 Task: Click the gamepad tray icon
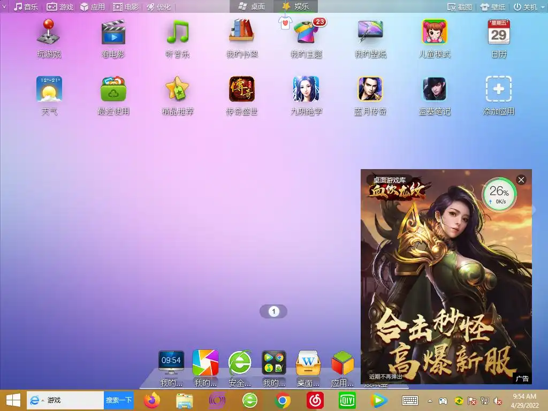(x=443, y=401)
